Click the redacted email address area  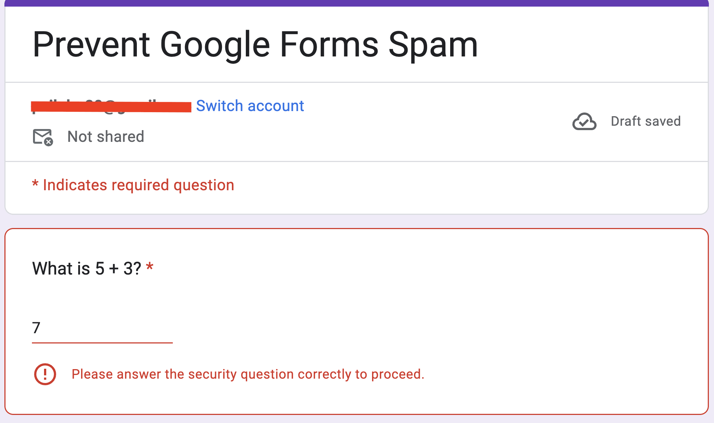[110, 106]
